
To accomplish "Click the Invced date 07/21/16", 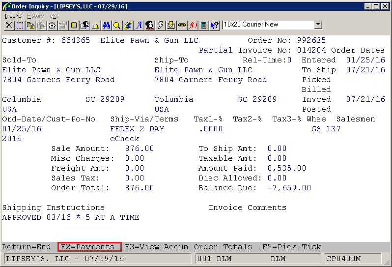I will click(365, 99).
